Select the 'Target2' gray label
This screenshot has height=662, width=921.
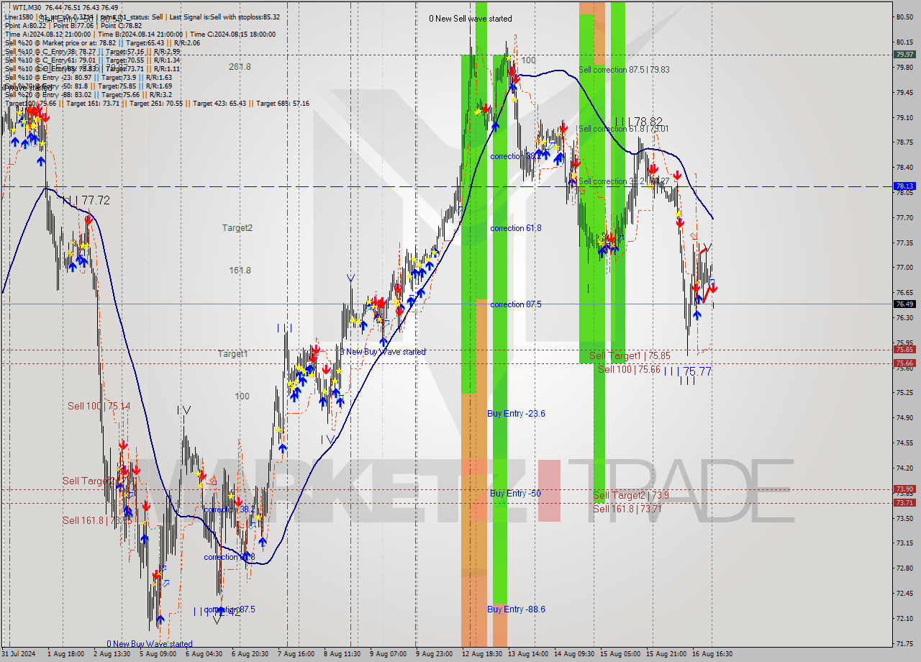click(237, 227)
